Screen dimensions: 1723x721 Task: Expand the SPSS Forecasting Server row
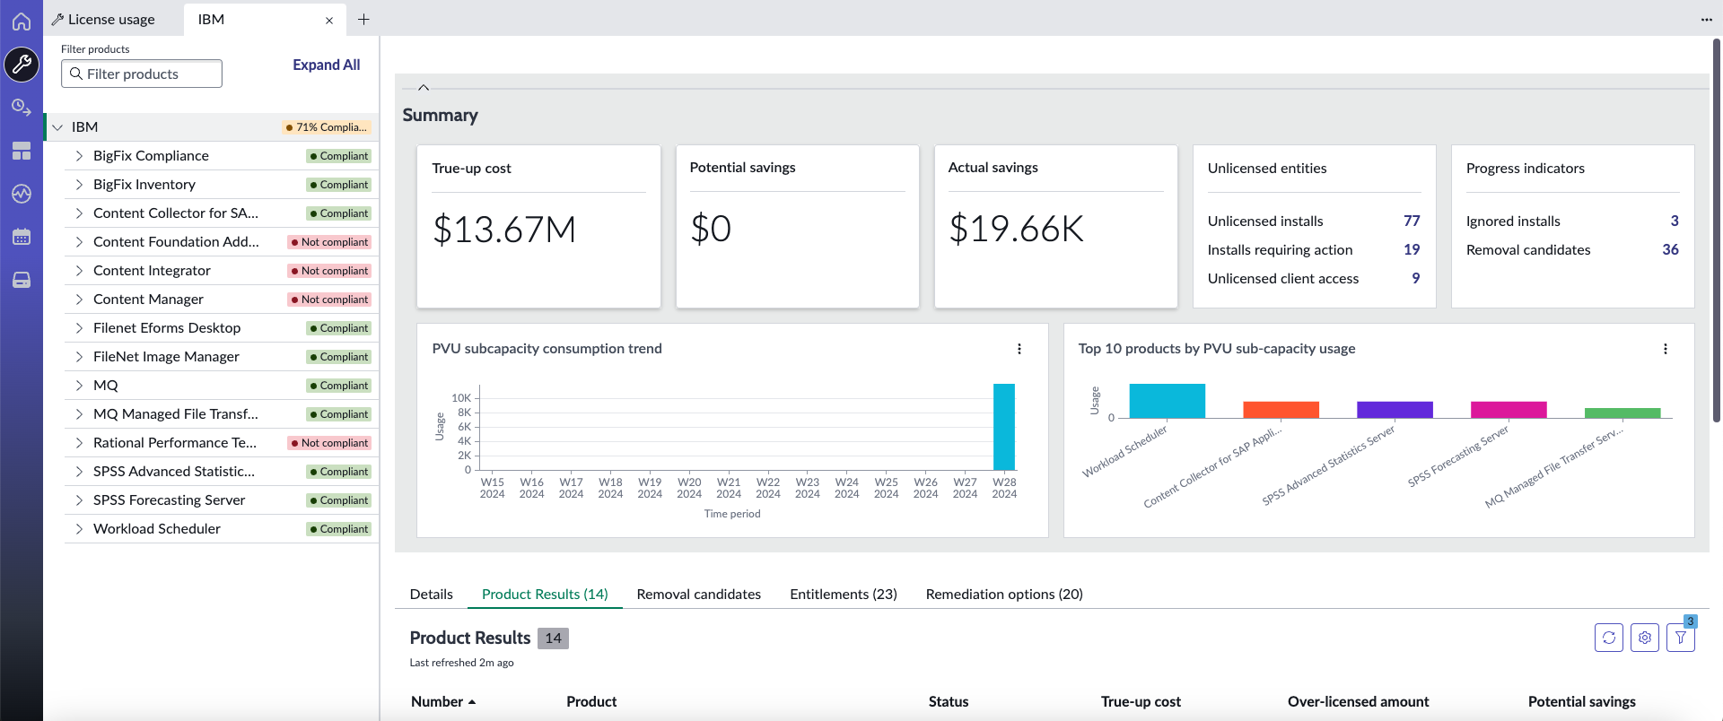coord(79,500)
